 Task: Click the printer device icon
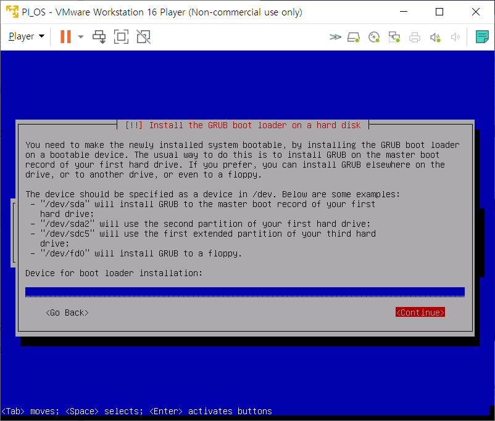(x=415, y=37)
